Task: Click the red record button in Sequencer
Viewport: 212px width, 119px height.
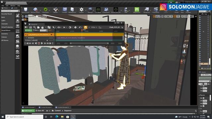Action: tap(39, 43)
